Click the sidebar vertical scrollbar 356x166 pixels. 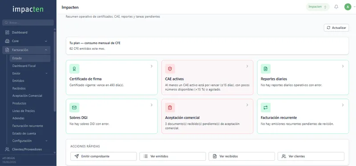pos(54,71)
